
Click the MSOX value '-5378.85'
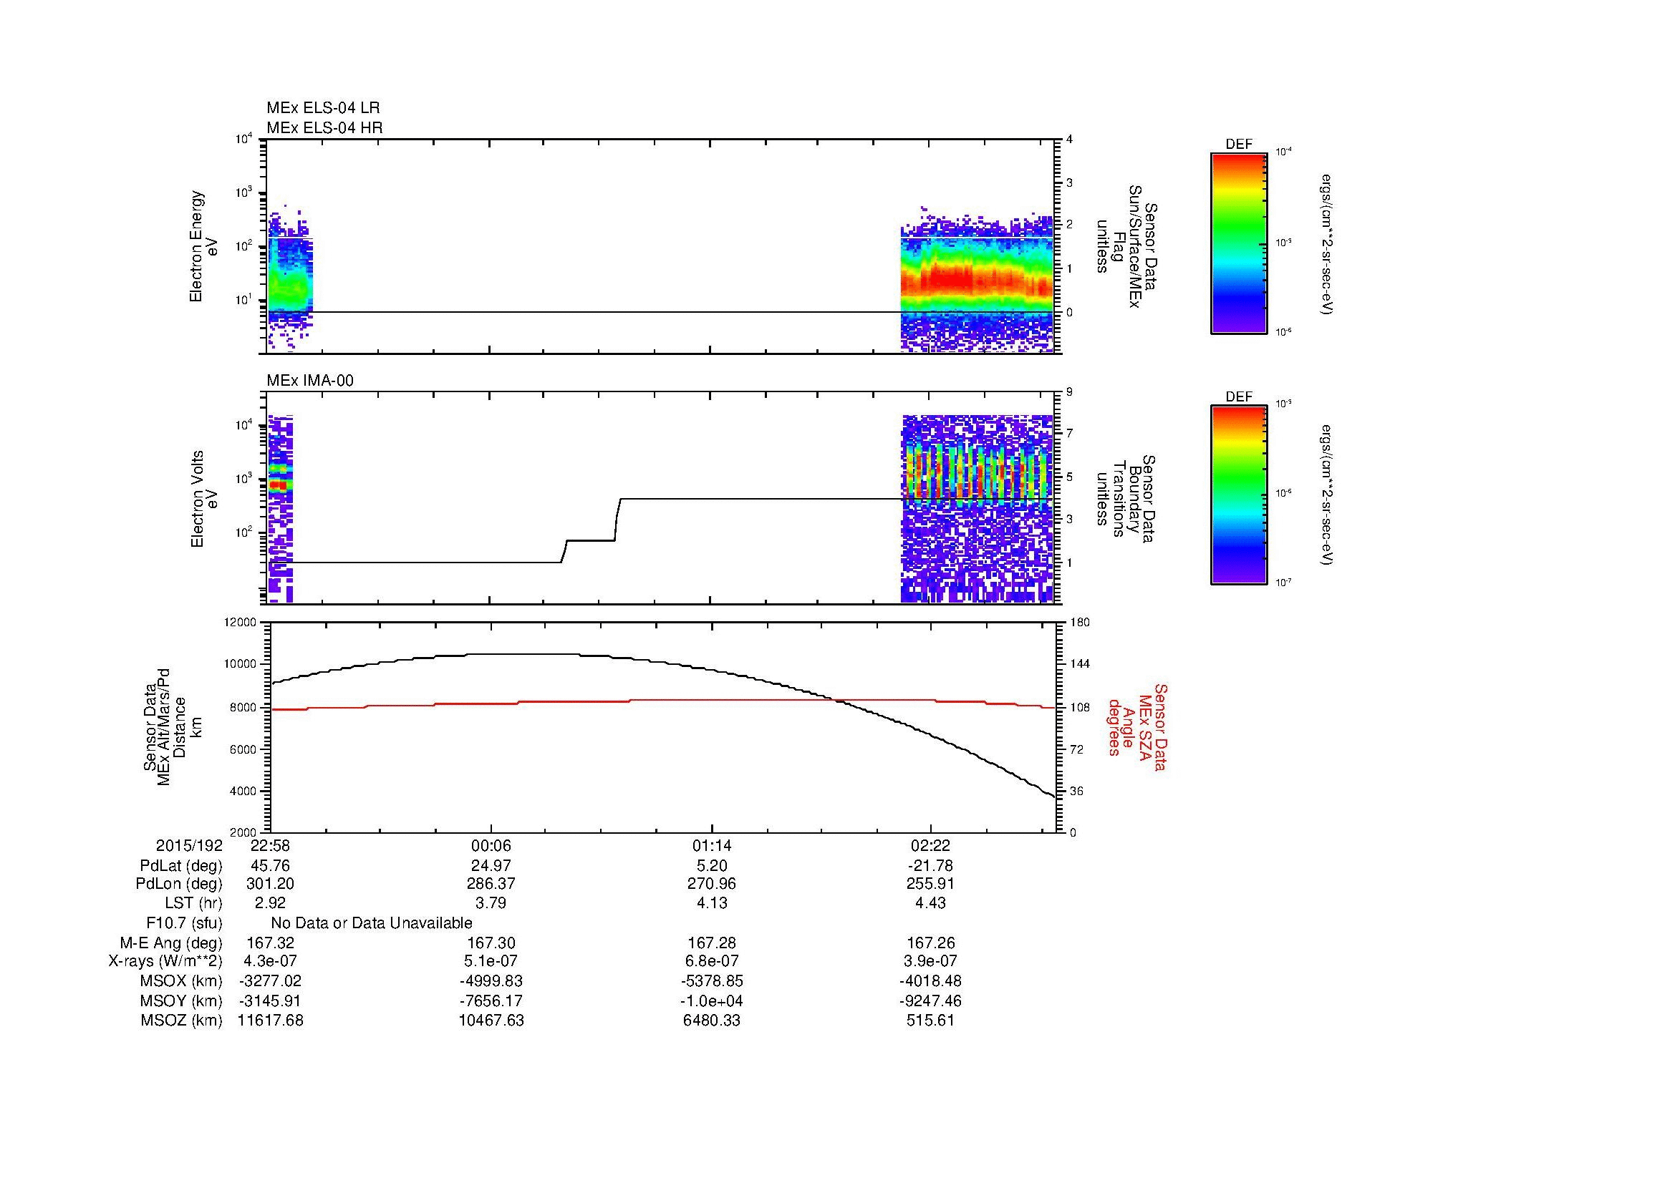[x=711, y=980]
